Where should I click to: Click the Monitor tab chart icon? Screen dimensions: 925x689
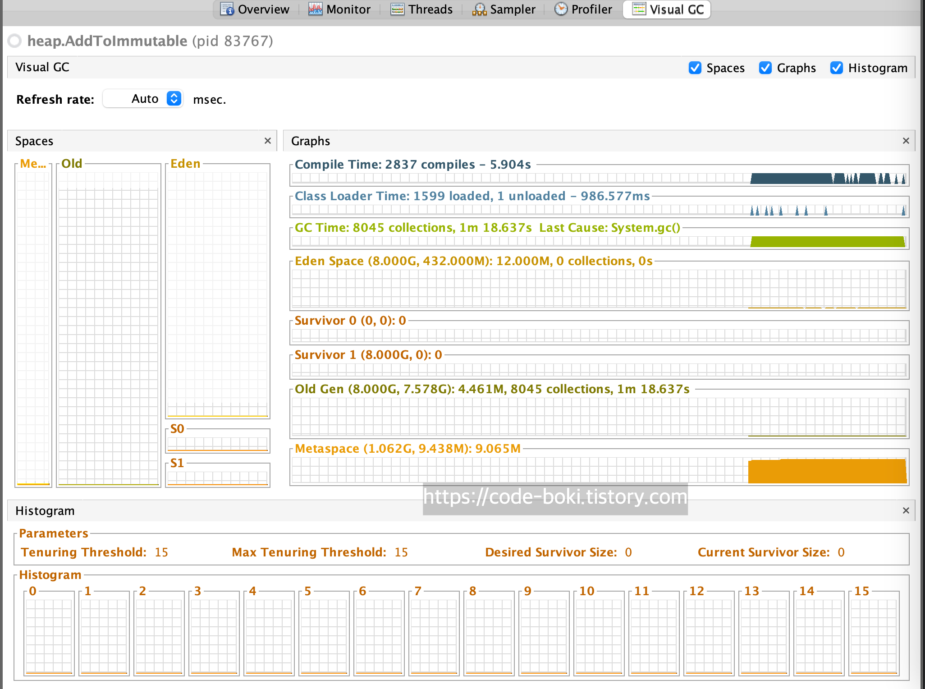pos(315,9)
